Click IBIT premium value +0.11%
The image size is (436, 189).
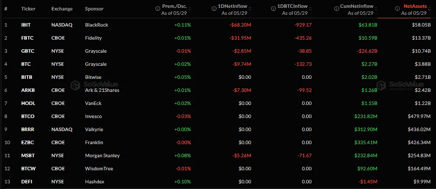pos(183,25)
